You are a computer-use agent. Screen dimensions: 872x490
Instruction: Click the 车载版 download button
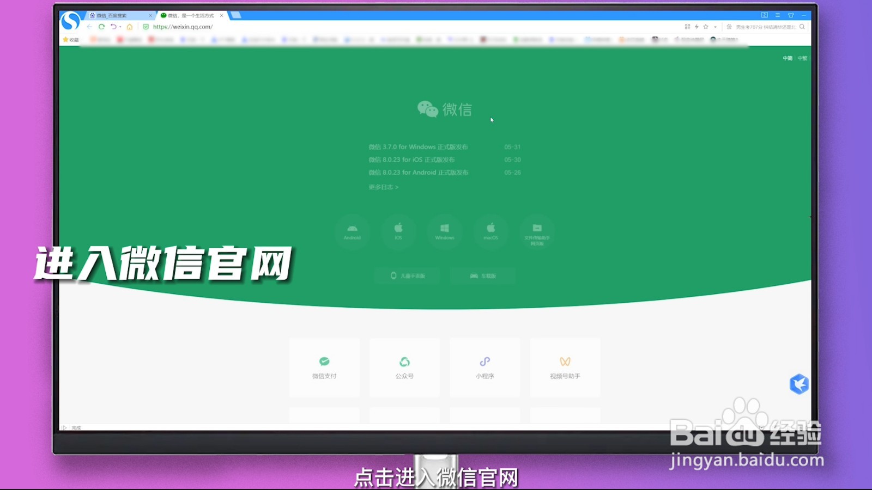483,275
